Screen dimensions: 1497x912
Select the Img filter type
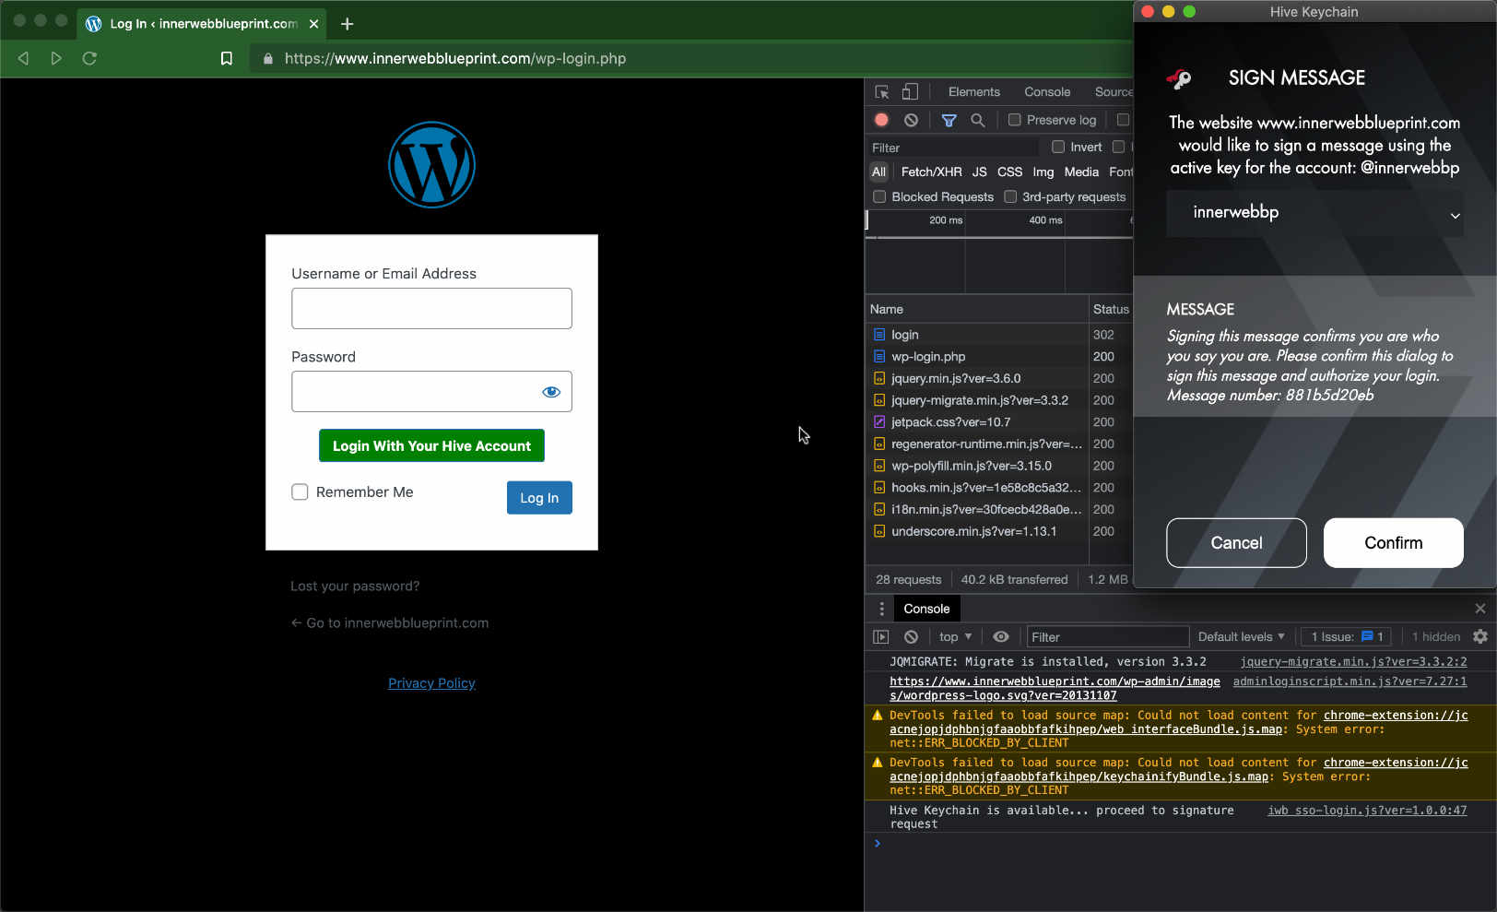pyautogui.click(x=1043, y=172)
